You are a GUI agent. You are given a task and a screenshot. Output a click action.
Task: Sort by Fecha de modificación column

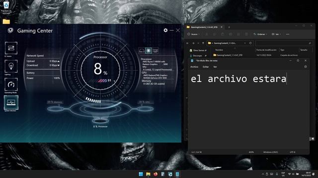[266, 50]
